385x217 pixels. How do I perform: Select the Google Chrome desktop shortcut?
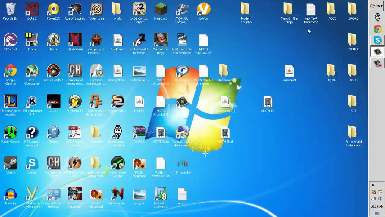click(11, 71)
